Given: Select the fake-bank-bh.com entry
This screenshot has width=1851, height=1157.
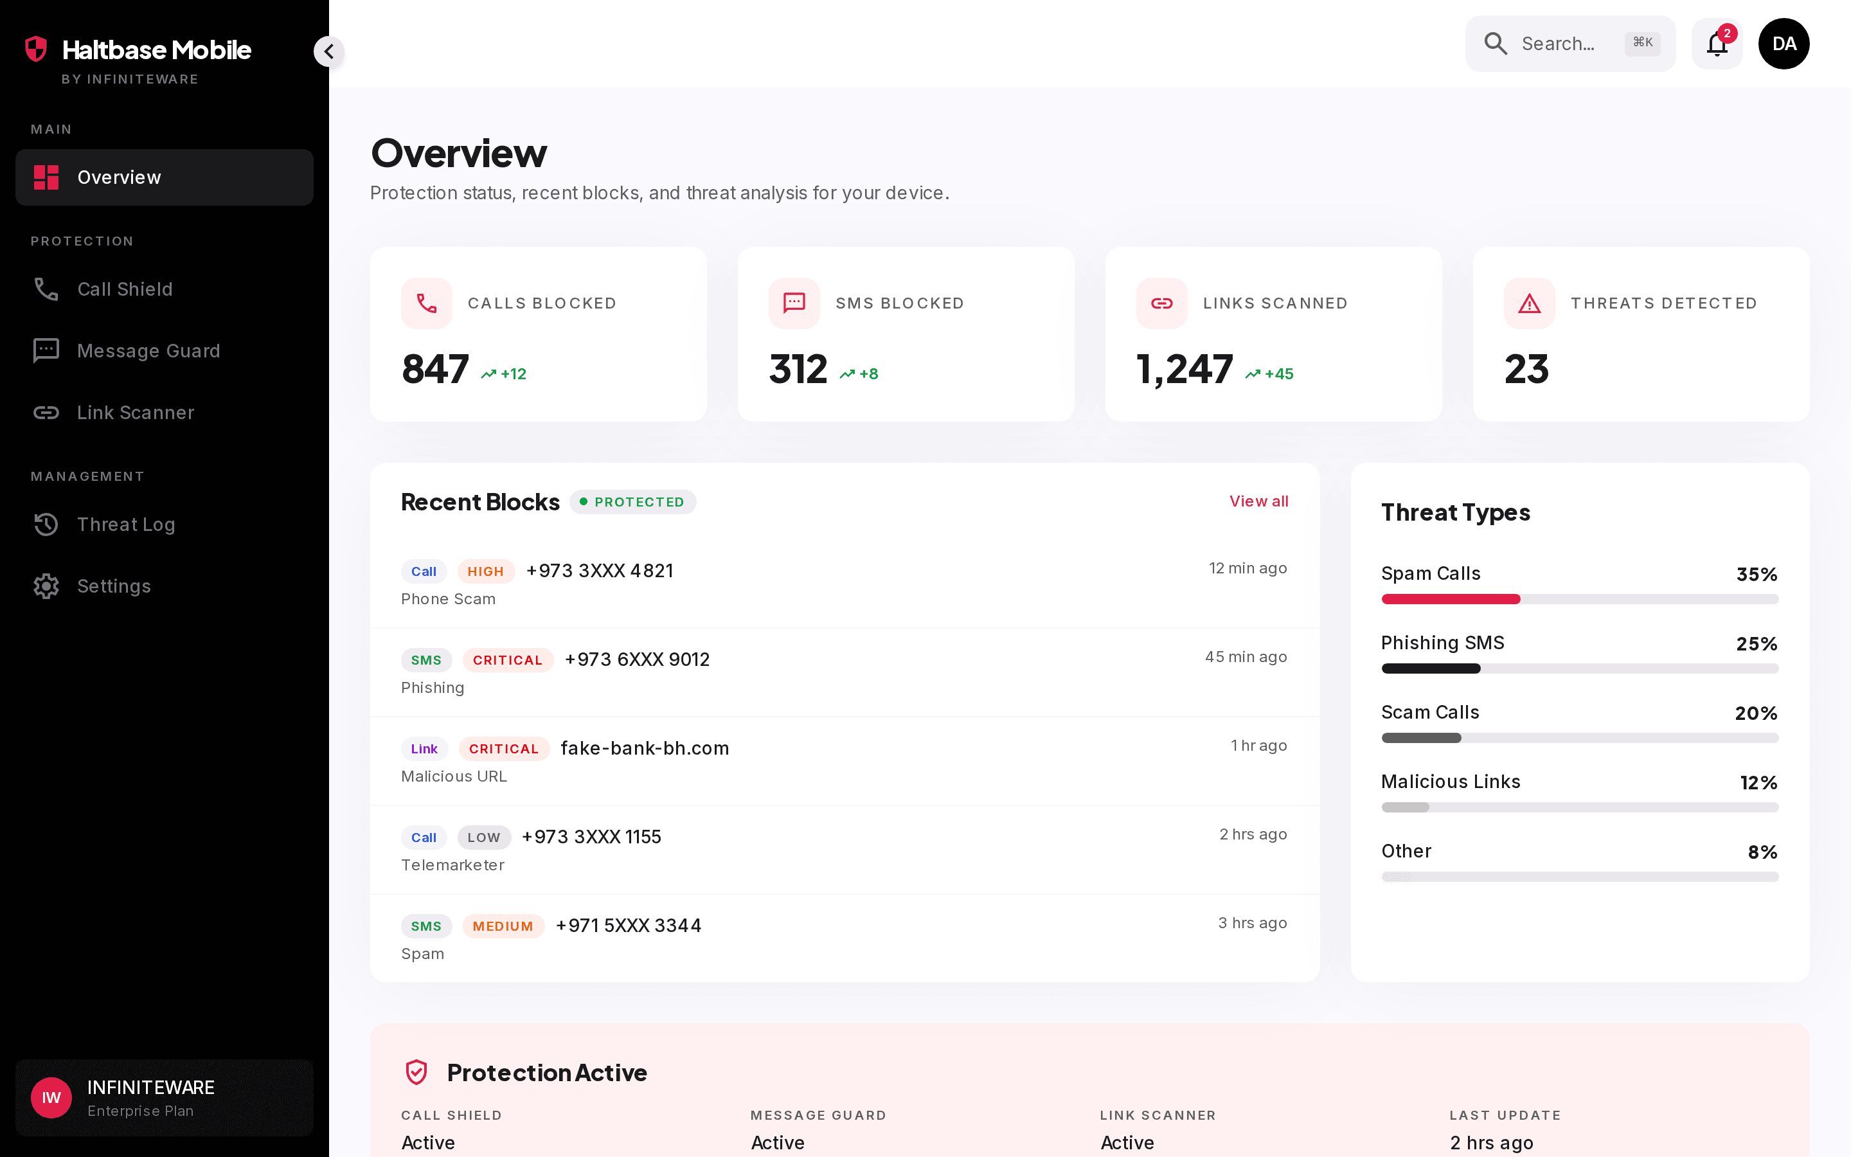Looking at the screenshot, I should coord(845,762).
